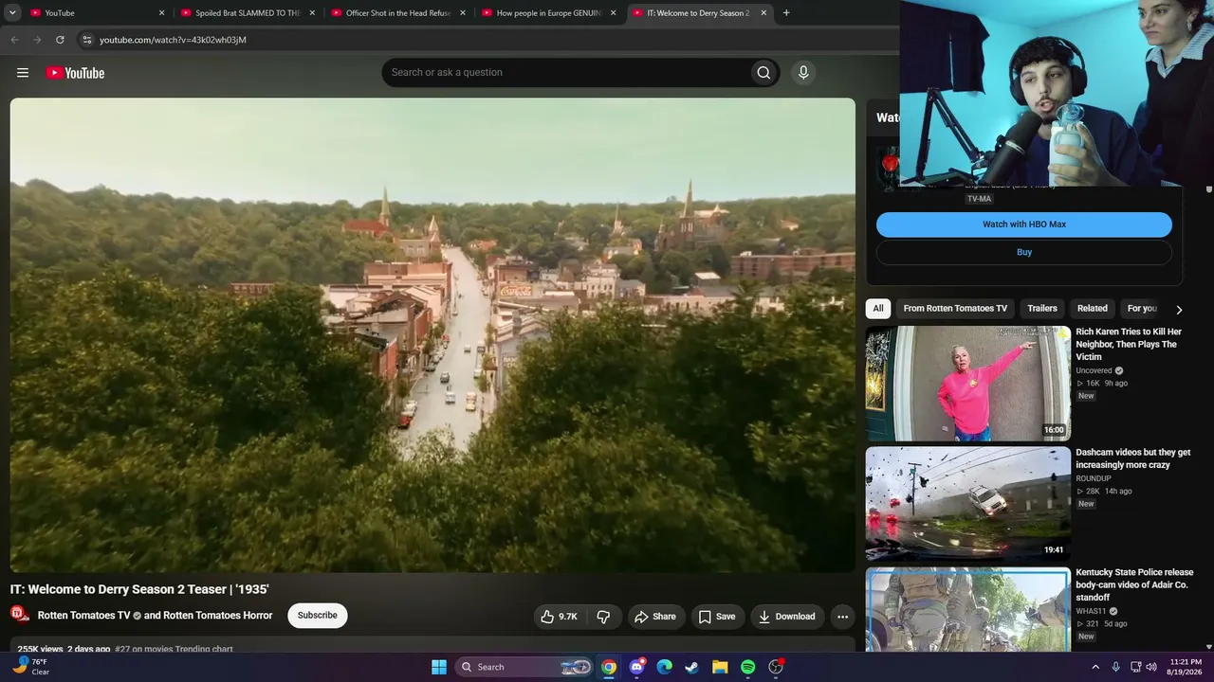Dislike the video with thumbs down

(603, 617)
